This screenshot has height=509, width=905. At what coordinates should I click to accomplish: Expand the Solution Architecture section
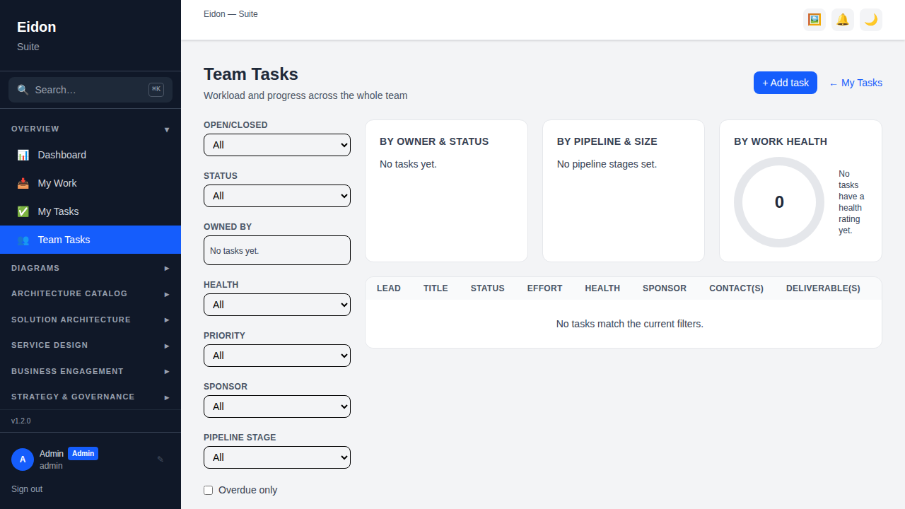[90, 320]
